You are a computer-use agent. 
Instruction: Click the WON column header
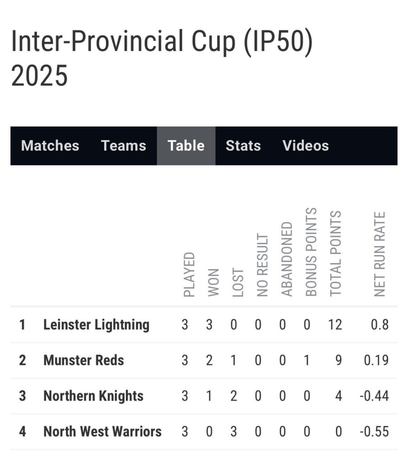click(x=213, y=283)
